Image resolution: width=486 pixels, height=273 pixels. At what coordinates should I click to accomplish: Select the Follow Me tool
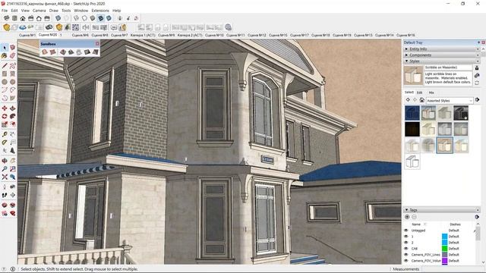tap(12, 116)
